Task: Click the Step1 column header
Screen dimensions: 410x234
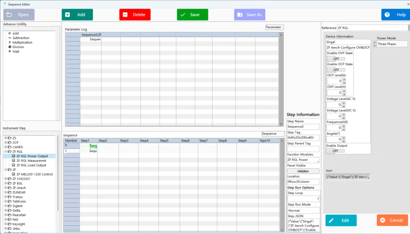Action: pos(88,140)
